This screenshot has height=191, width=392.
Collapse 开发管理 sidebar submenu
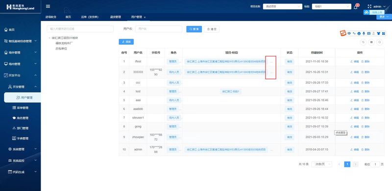click(21, 87)
